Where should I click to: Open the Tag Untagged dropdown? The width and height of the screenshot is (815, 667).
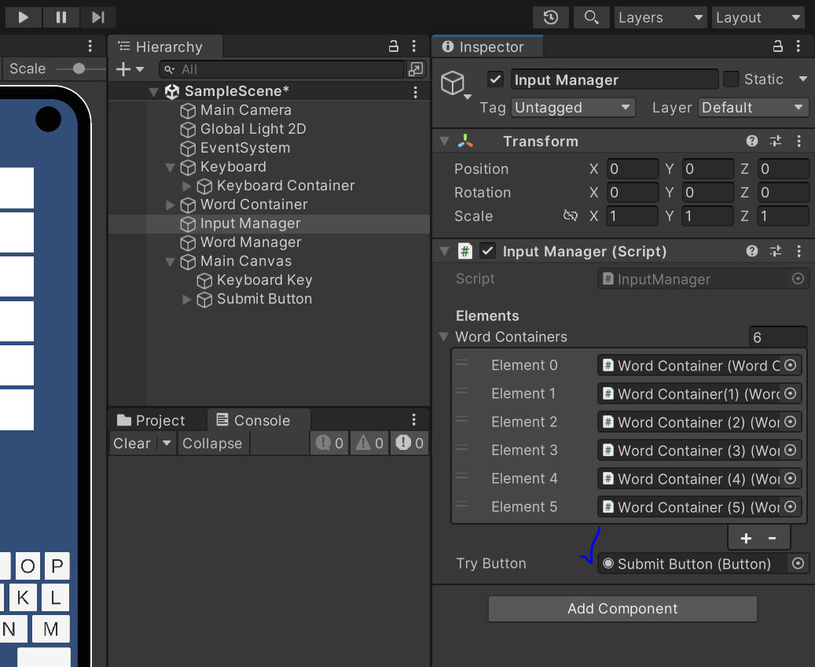[573, 108]
